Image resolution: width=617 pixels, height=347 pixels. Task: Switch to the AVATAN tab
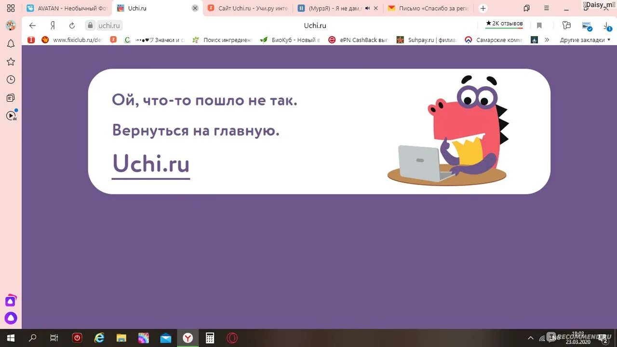click(67, 8)
